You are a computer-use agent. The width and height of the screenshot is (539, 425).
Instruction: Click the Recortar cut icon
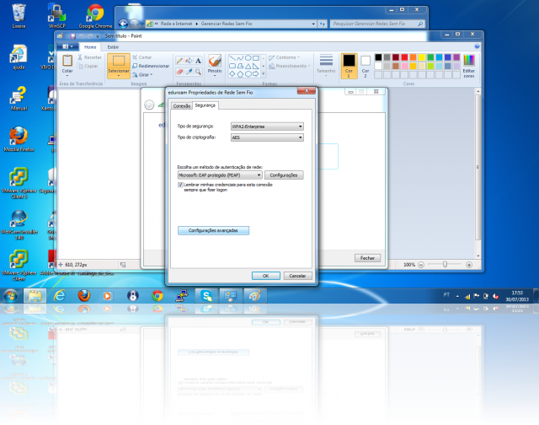pyautogui.click(x=80, y=57)
